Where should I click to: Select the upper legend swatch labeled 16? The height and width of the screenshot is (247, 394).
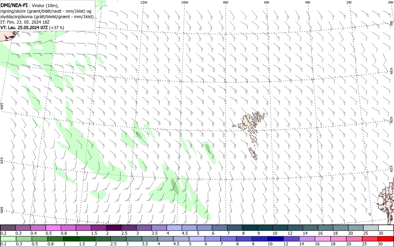pyautogui.click(x=326, y=228)
